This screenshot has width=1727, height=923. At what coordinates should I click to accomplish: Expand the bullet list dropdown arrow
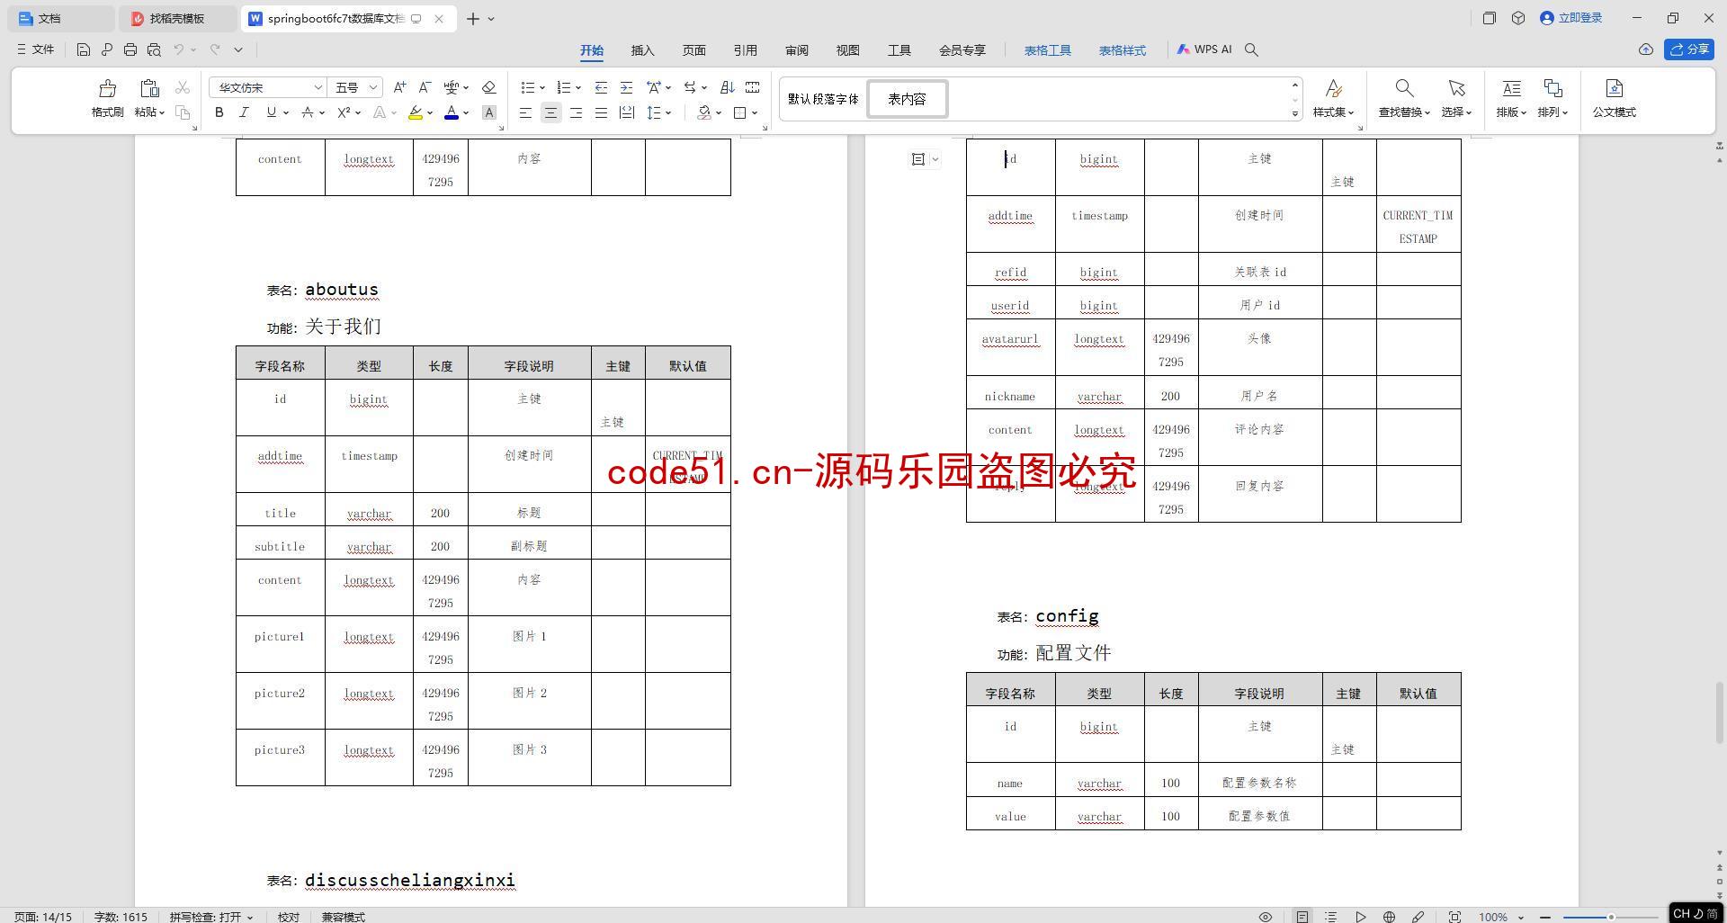tap(542, 87)
